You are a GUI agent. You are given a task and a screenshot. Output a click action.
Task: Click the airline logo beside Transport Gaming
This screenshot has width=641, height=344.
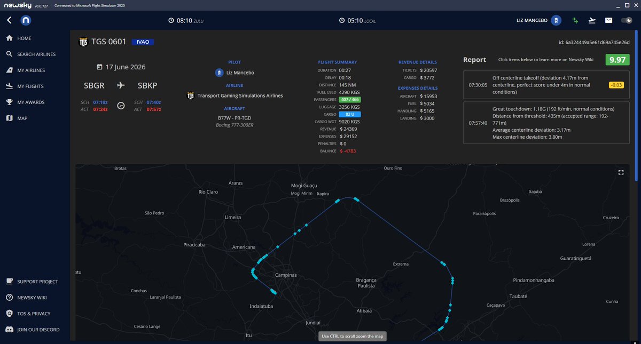coord(190,95)
